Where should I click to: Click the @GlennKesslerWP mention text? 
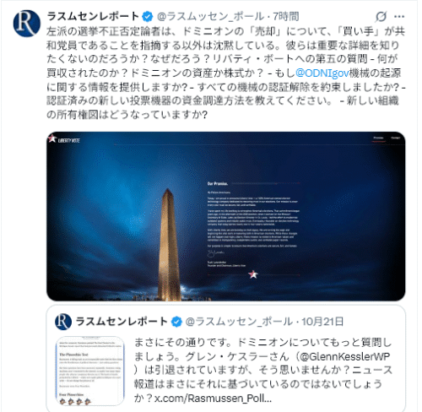(345, 356)
